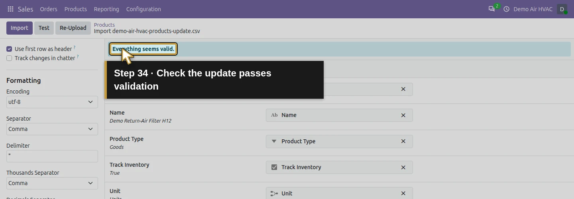Click the Import button

click(x=20, y=28)
